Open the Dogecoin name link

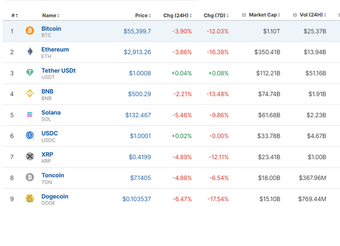click(x=55, y=196)
